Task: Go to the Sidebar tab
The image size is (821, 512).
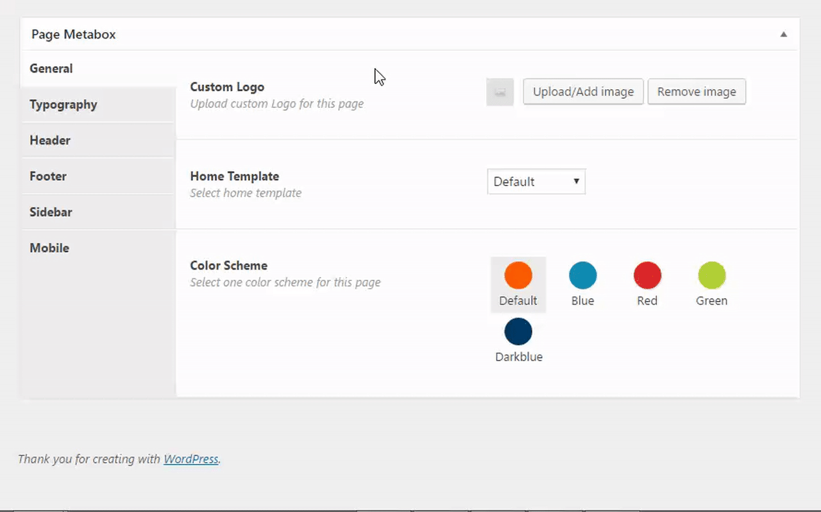Action: tap(51, 212)
